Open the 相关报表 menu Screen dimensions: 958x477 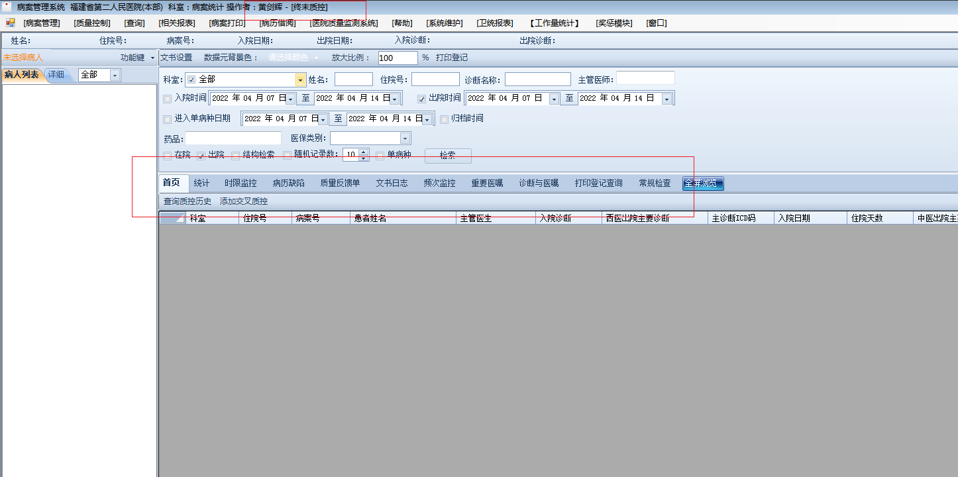click(x=177, y=23)
